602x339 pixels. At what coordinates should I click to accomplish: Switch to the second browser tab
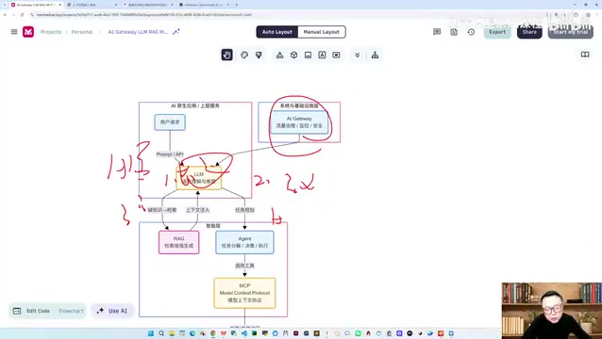tap(92, 5)
